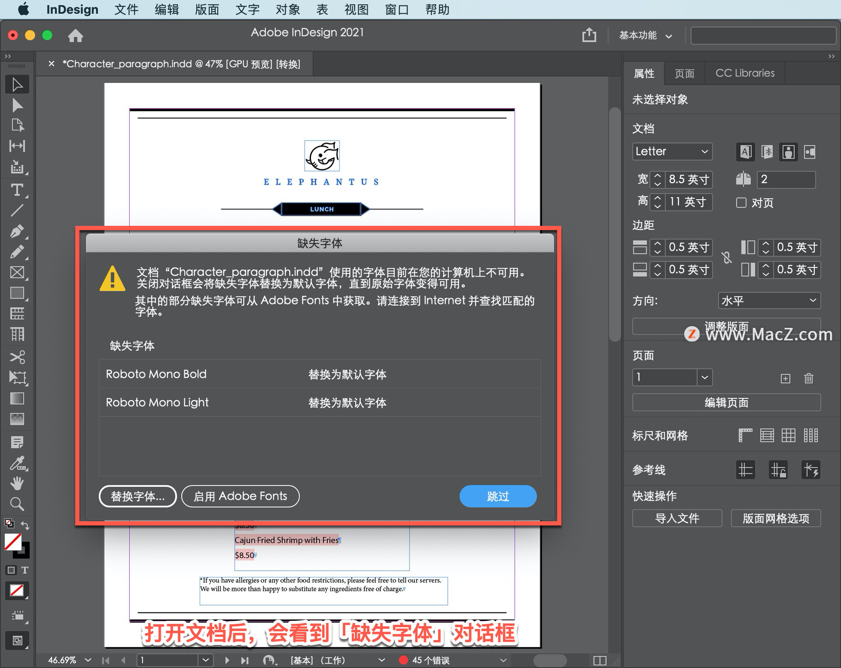Open the InDesign application menu
The width and height of the screenshot is (841, 668).
point(72,9)
